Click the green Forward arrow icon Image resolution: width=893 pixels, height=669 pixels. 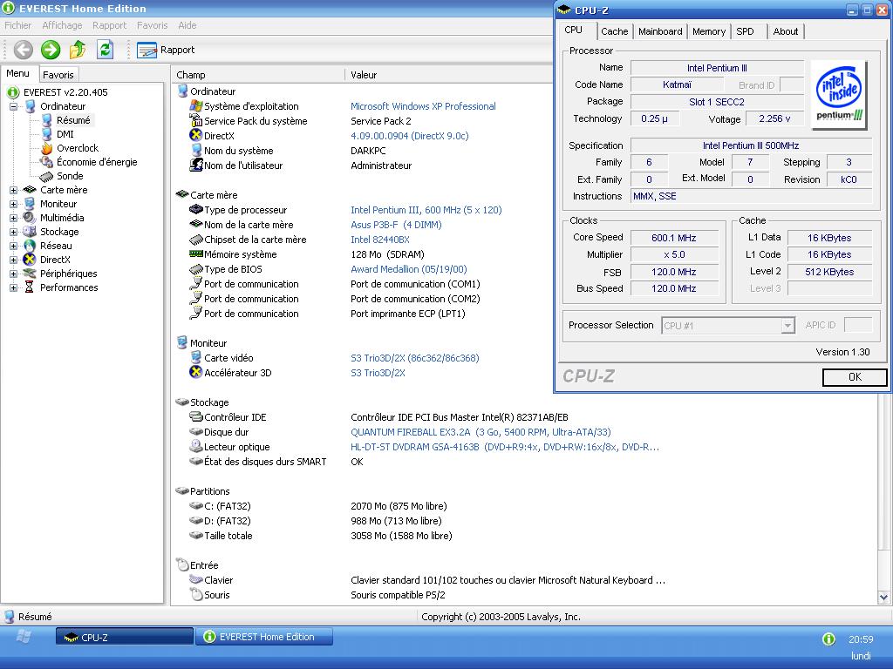[51, 50]
